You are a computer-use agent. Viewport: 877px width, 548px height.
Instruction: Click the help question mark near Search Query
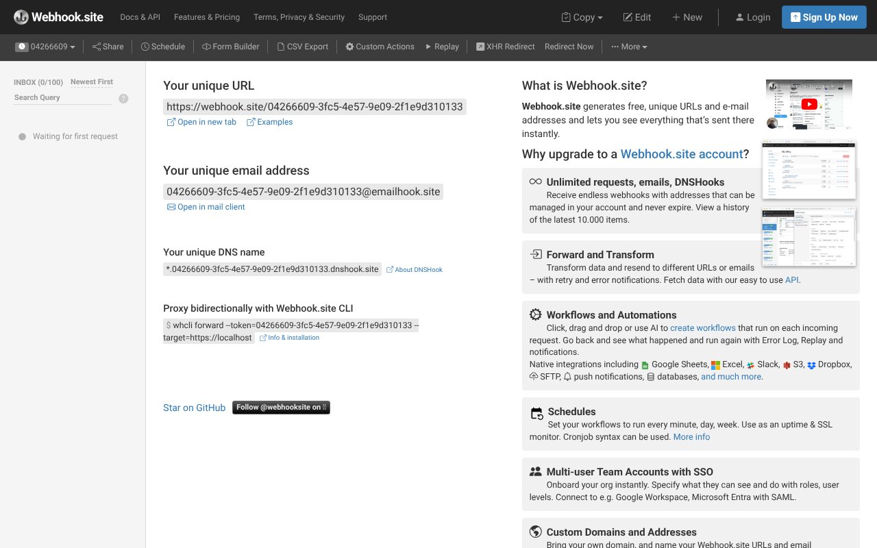pyautogui.click(x=123, y=99)
